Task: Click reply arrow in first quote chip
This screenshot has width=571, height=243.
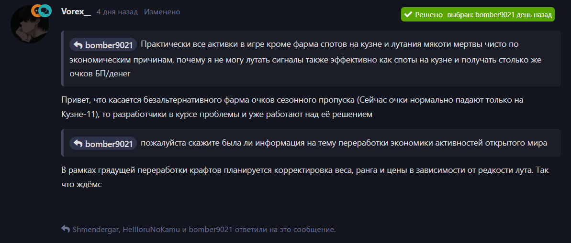Action: [x=78, y=45]
